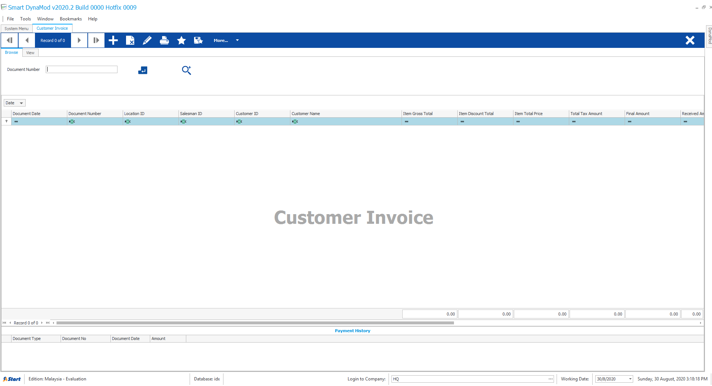The width and height of the screenshot is (712, 386).
Task: Switch to the System Menu tab
Action: [x=16, y=29]
